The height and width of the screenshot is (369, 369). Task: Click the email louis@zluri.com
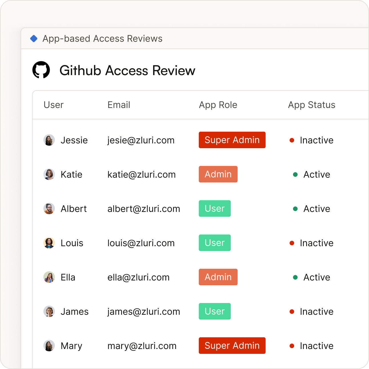pos(141,243)
